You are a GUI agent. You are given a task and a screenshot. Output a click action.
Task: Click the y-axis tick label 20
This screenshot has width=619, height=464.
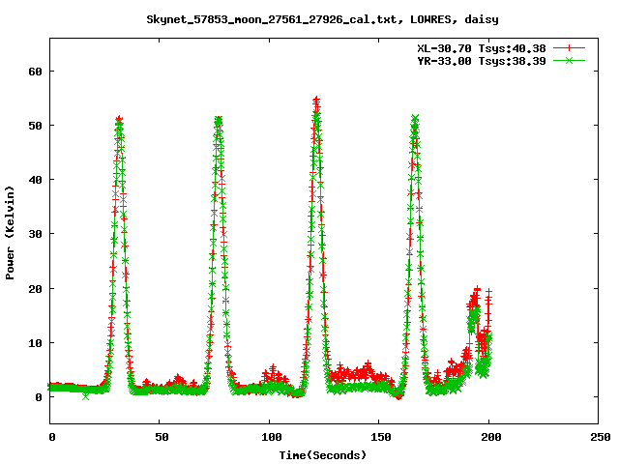(x=35, y=289)
